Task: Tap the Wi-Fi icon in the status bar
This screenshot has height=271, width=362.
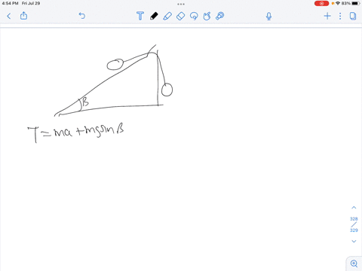Action: 338,3
